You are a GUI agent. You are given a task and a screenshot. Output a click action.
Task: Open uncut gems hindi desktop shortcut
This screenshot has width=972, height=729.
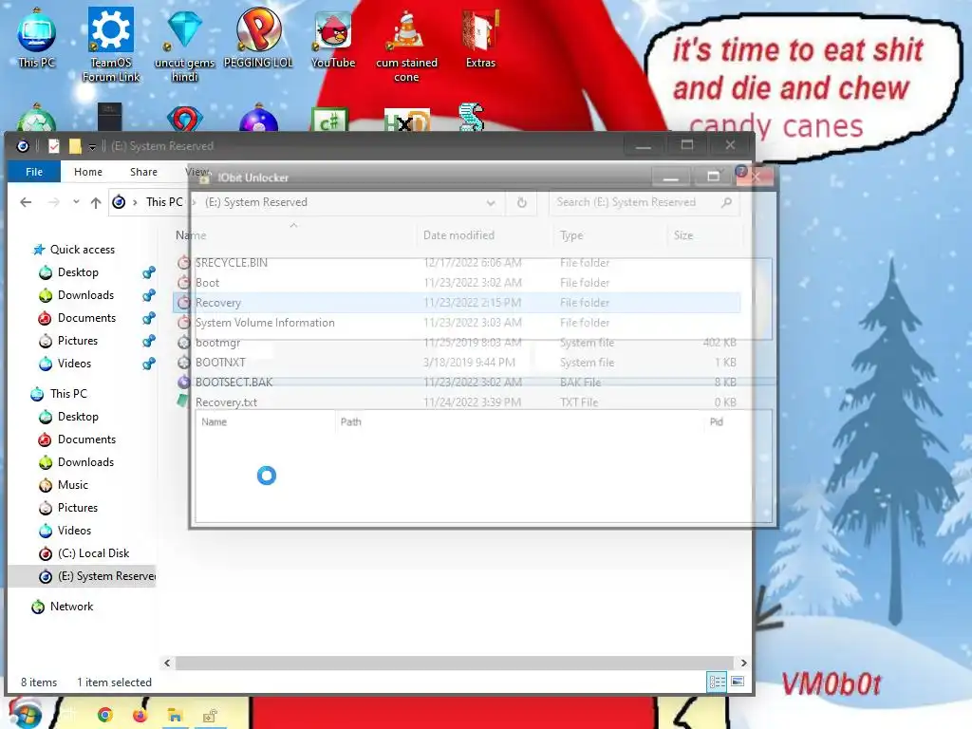(185, 44)
